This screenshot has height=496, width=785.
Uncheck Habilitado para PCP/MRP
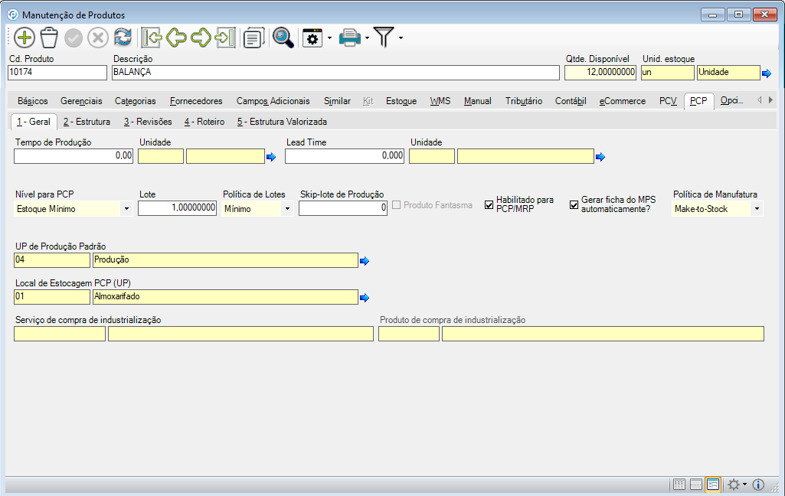(489, 204)
